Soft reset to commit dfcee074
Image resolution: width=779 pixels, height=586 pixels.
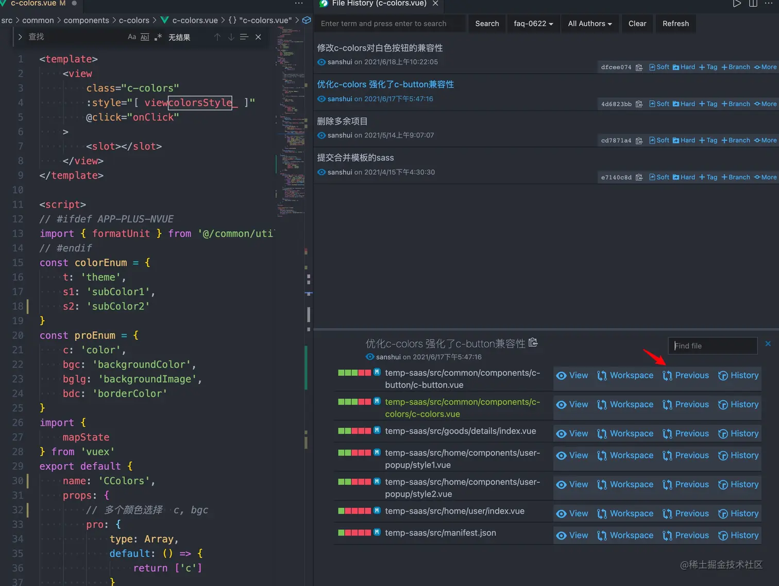click(x=659, y=67)
